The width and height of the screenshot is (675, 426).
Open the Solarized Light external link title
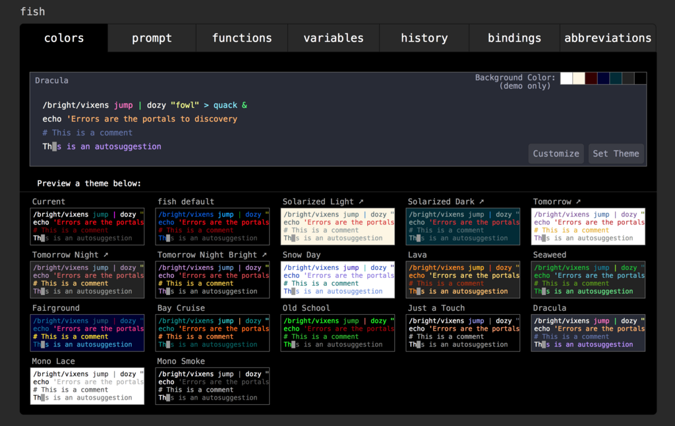(323, 201)
